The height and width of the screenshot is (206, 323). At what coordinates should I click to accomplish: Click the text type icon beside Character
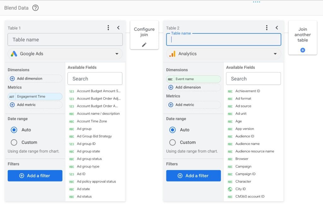[230, 182]
